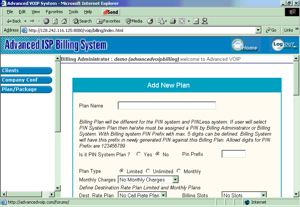Click the sidebar horizontal scroll left arrow
This screenshot has height=207, width=300.
pyautogui.click(x=4, y=194)
